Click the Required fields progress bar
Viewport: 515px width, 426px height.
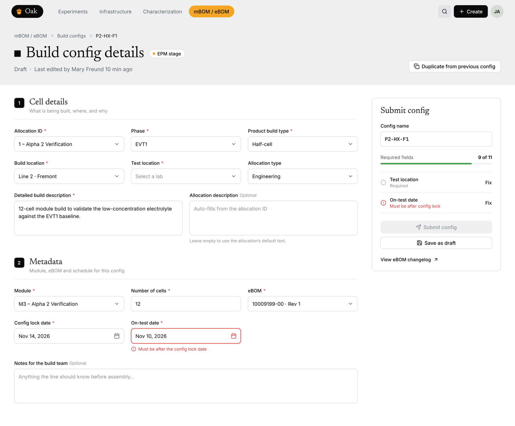click(436, 164)
